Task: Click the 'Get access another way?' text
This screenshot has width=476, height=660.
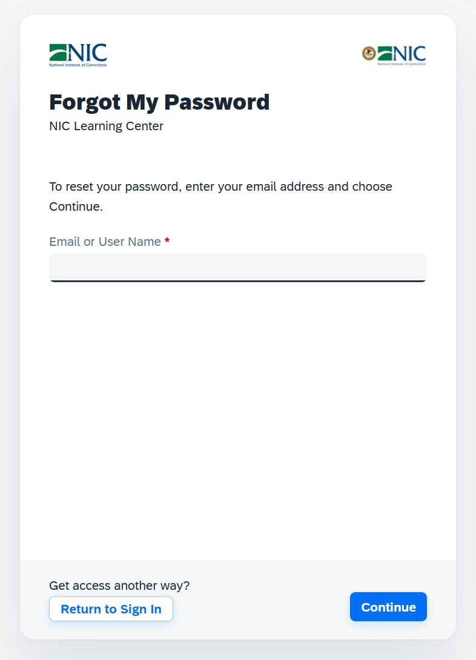Action: point(119,586)
